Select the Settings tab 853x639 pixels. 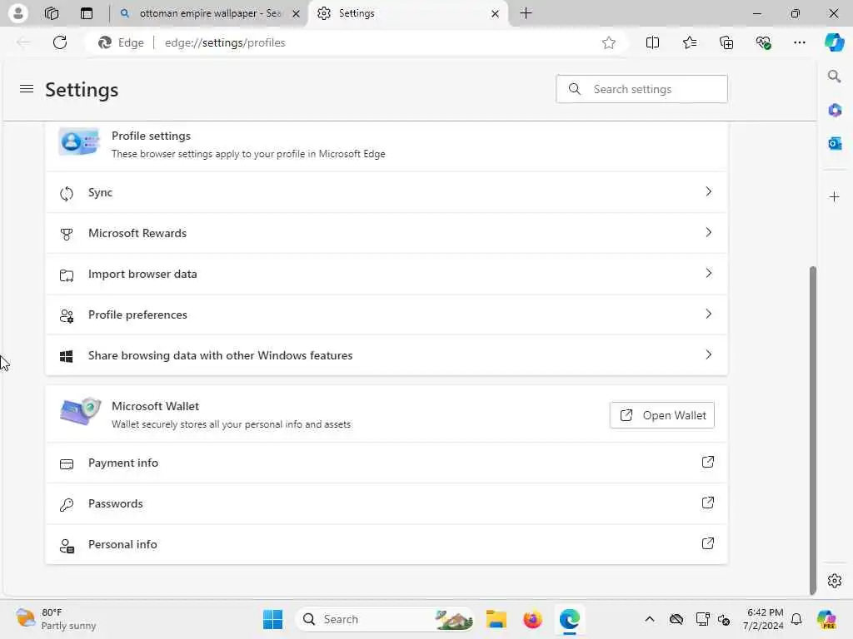click(408, 13)
